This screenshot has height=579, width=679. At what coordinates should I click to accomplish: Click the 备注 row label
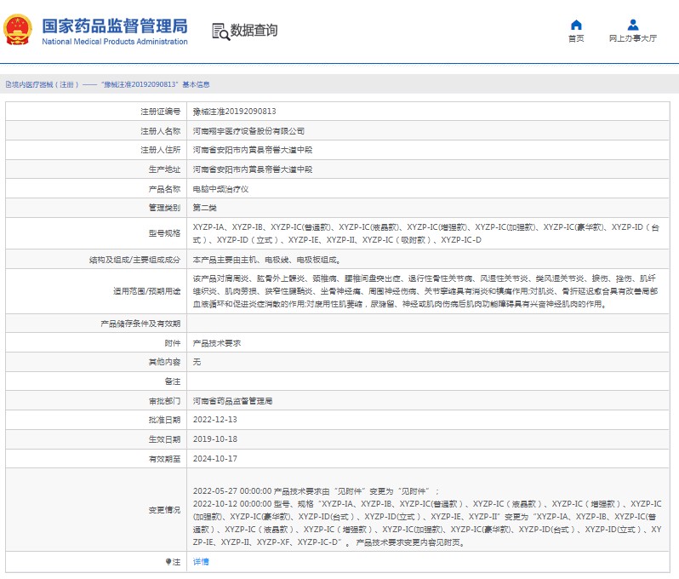[x=173, y=381]
